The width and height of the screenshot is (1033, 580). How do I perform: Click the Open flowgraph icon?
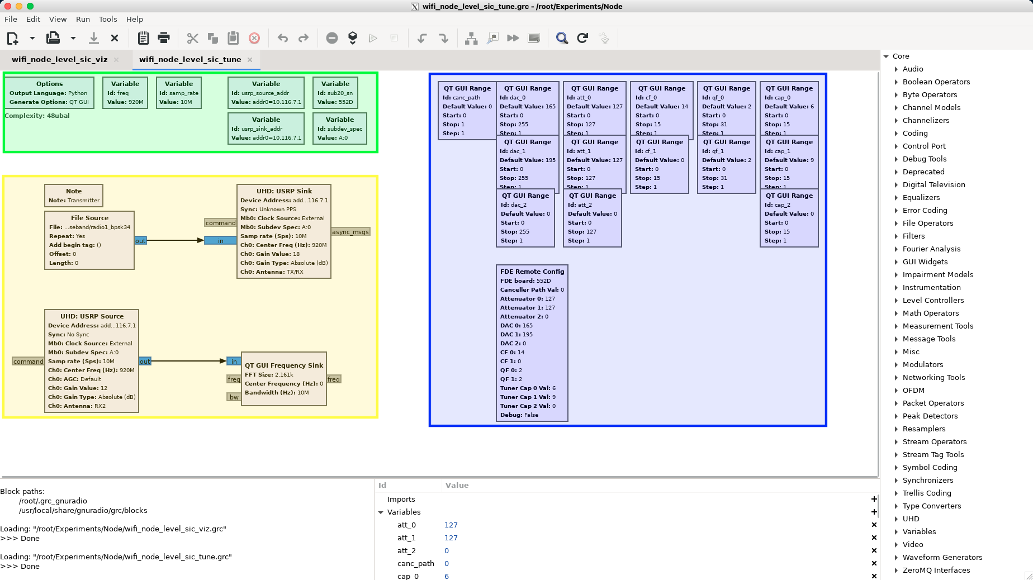pos(53,38)
